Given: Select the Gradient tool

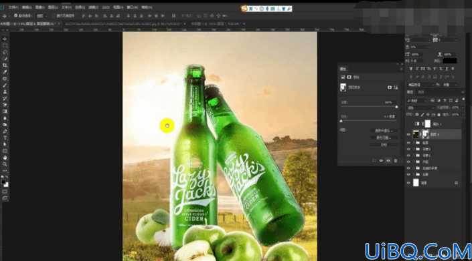Looking at the screenshot, I should coord(5,111).
